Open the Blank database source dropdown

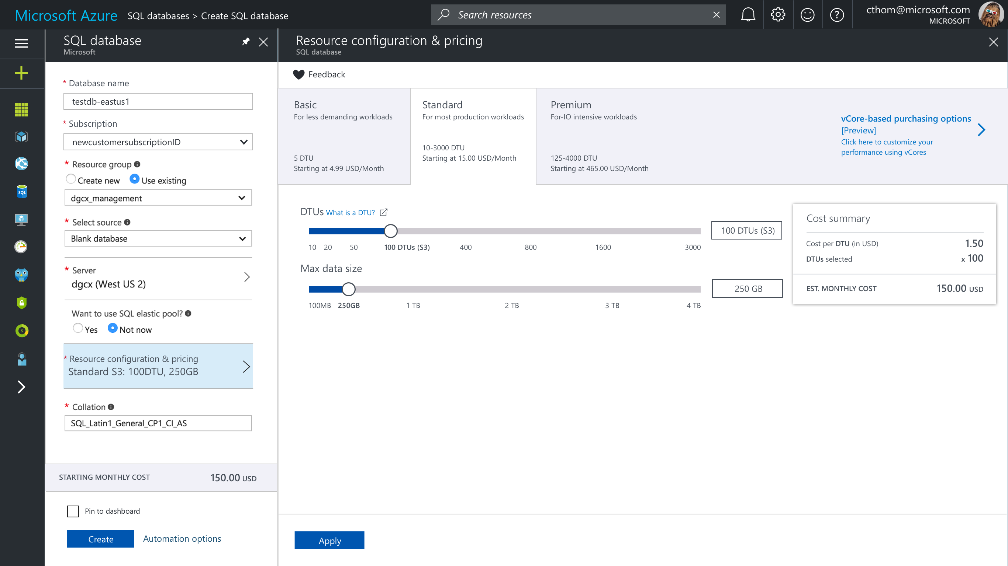tap(158, 238)
